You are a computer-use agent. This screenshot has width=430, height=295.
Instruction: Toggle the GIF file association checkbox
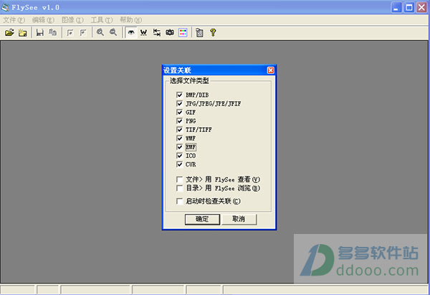pos(180,113)
